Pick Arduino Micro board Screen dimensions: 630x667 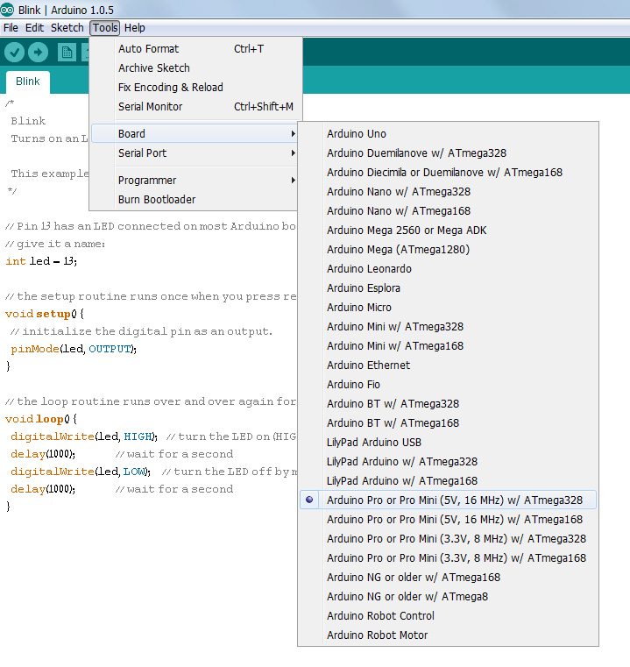(x=448, y=307)
